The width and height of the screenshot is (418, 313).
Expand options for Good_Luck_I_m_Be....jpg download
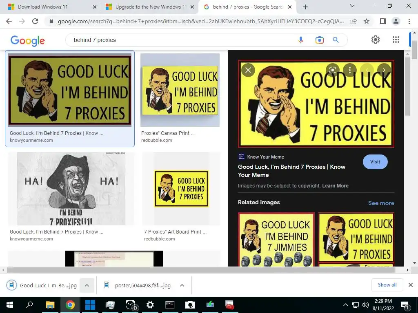[87, 285]
